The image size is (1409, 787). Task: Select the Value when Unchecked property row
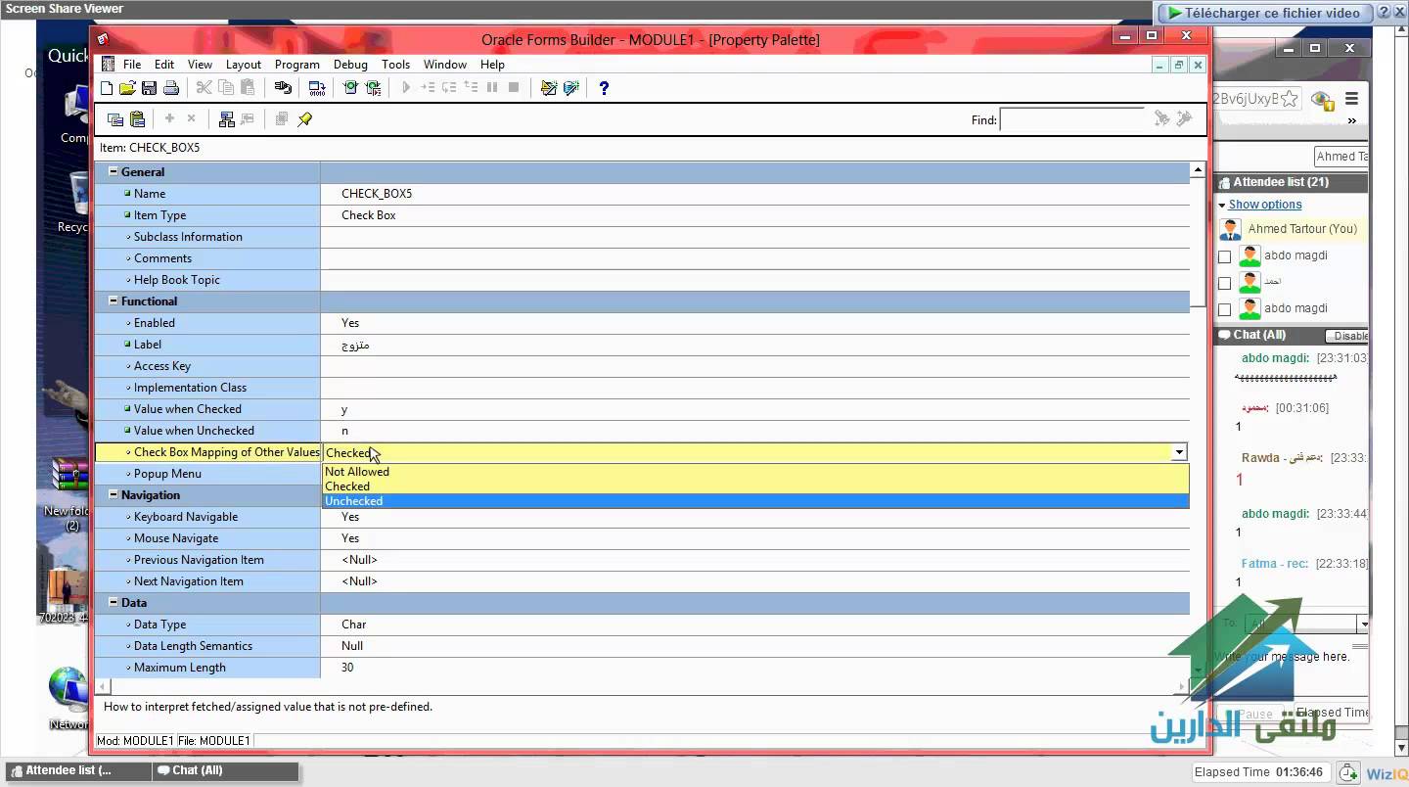642,431
